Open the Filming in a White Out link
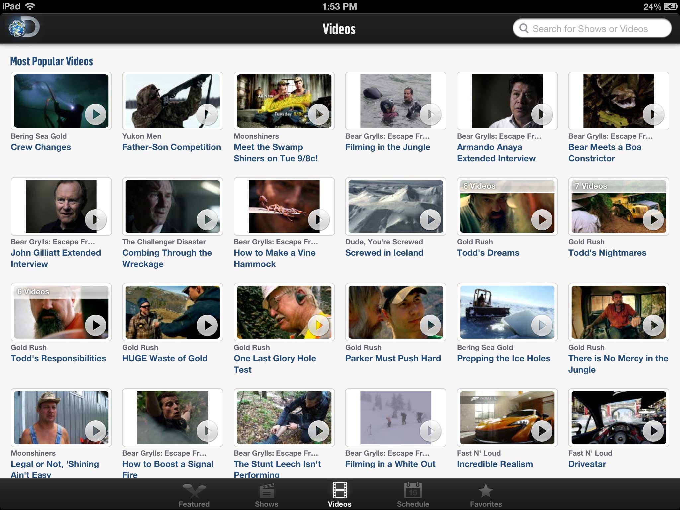This screenshot has width=680, height=510. pyautogui.click(x=390, y=464)
